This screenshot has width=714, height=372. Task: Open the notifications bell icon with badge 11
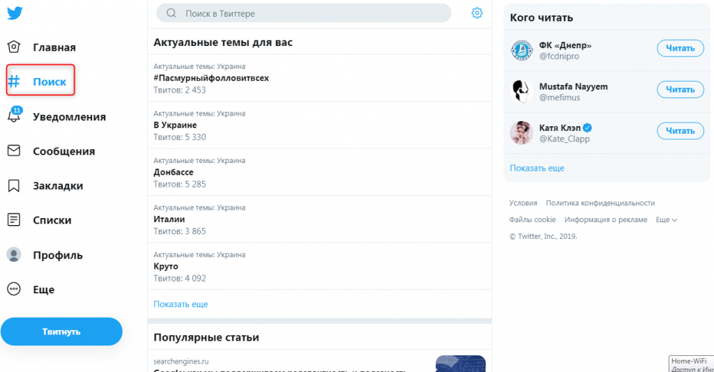coord(14,116)
